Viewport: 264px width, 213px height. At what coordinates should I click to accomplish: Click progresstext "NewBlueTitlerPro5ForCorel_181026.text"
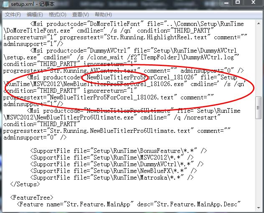(112, 97)
